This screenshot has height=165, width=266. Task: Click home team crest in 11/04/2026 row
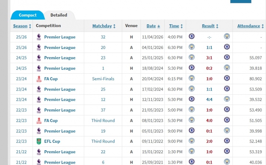[x=191, y=36]
